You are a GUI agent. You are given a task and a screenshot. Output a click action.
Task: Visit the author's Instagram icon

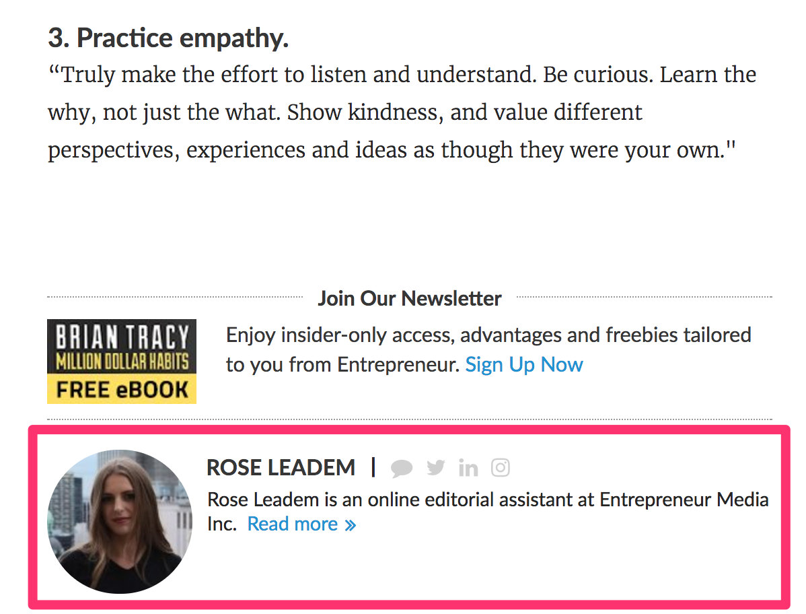[x=501, y=467]
